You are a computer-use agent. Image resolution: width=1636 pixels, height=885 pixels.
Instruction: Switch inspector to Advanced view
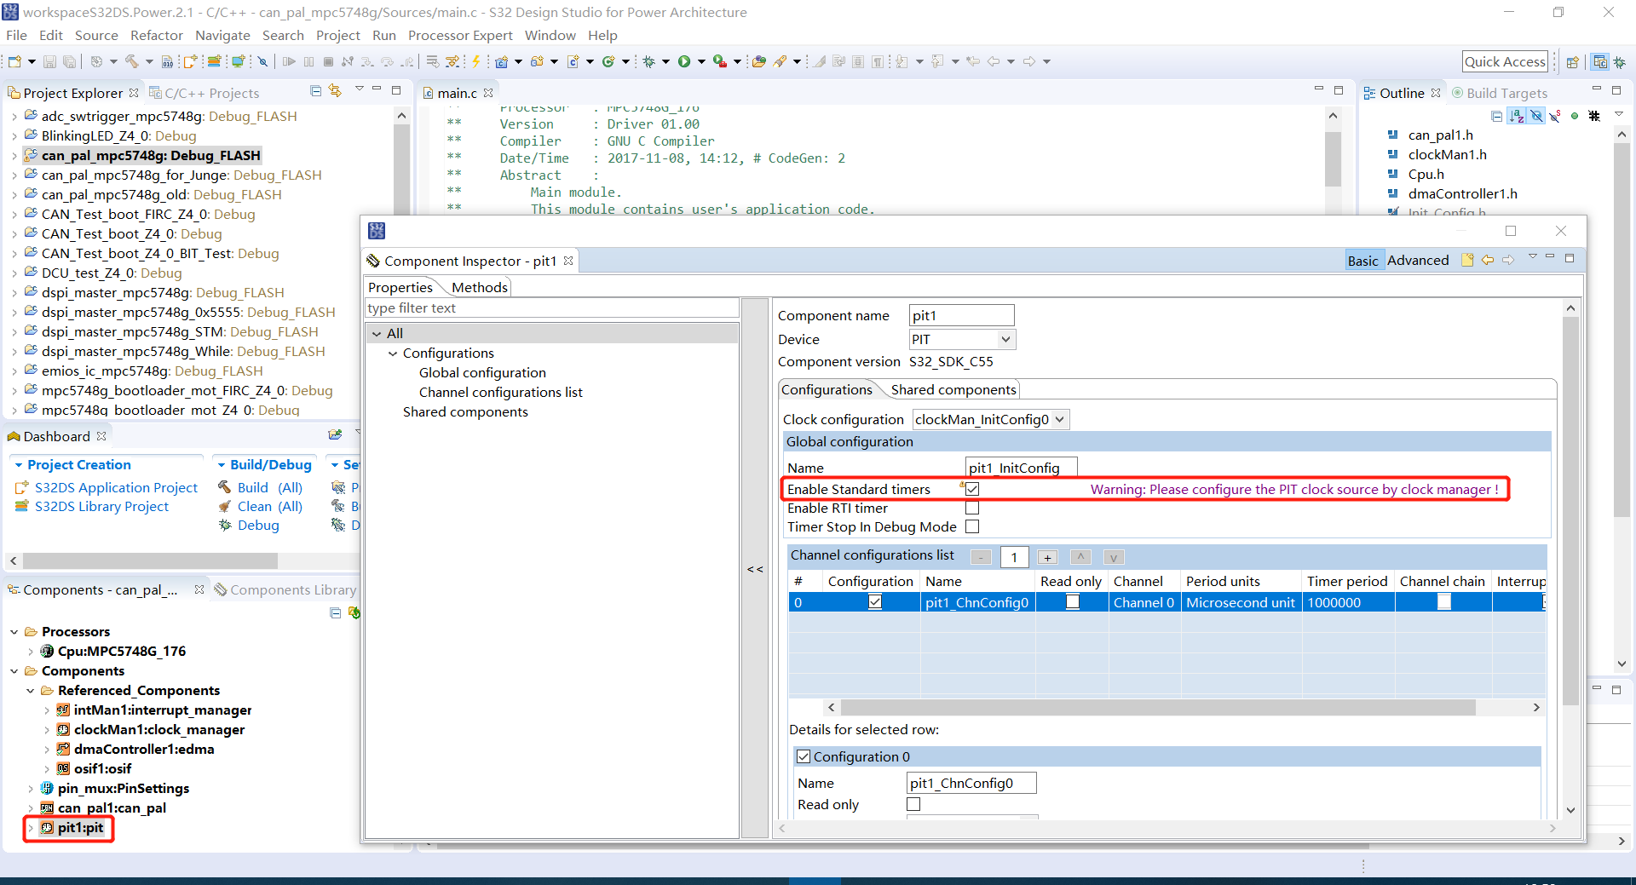click(1417, 261)
